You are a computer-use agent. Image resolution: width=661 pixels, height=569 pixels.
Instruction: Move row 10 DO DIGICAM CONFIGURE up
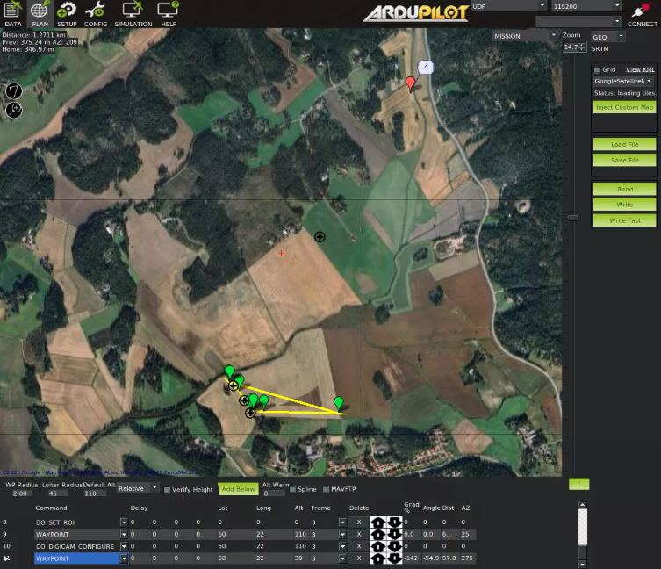click(378, 546)
